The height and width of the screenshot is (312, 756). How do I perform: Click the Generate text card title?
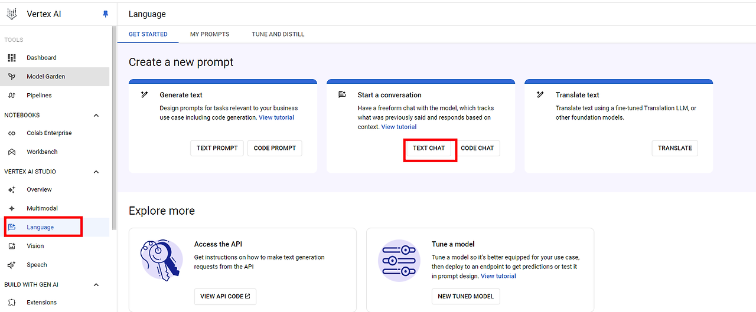pos(181,95)
